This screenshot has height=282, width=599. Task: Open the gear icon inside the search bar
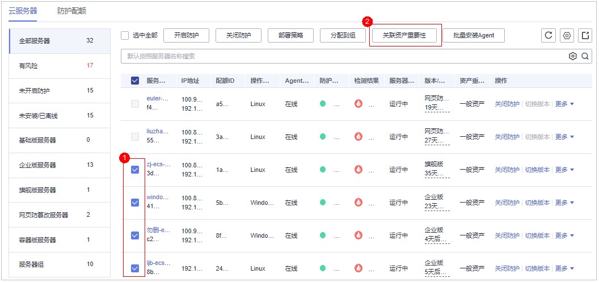[x=573, y=56]
